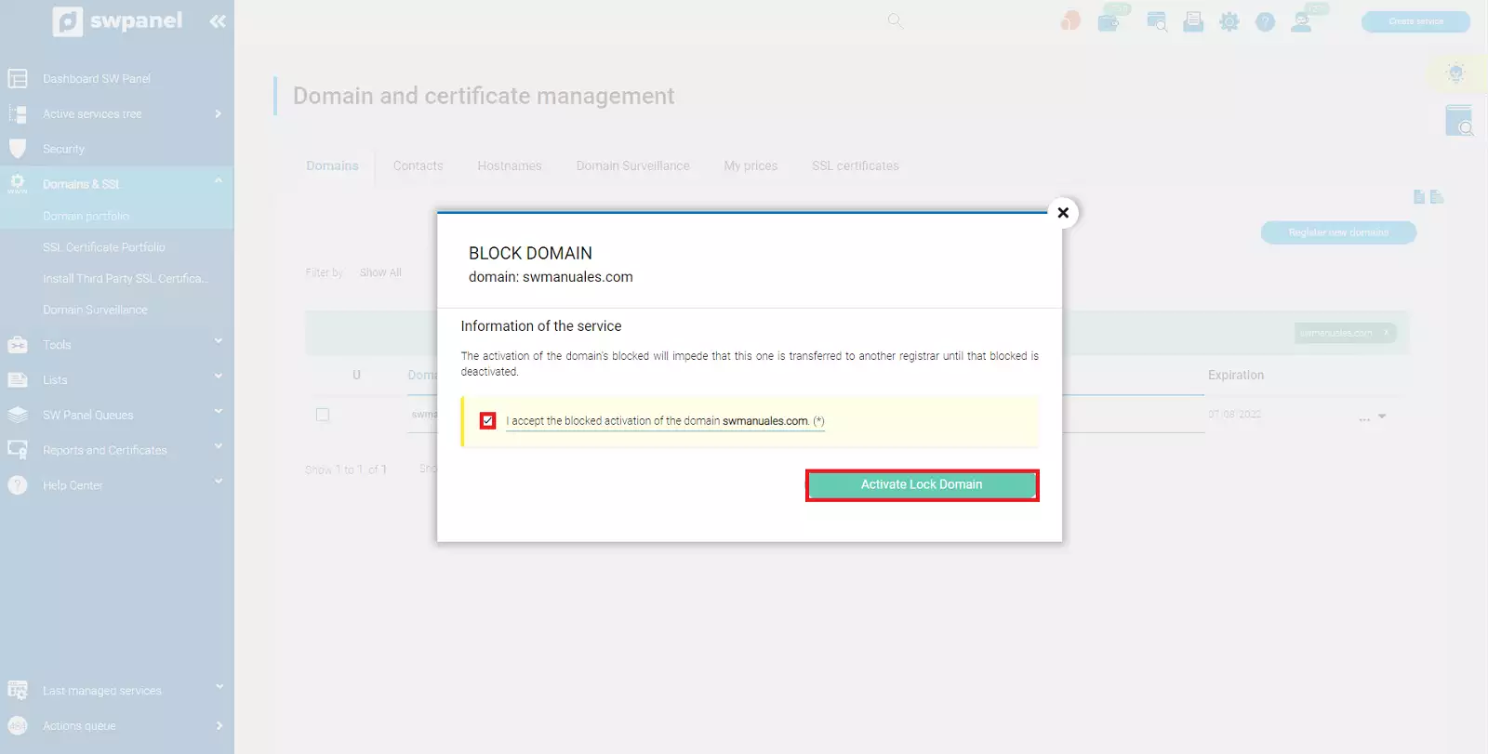
Task: Open the user account icon
Action: click(1301, 21)
